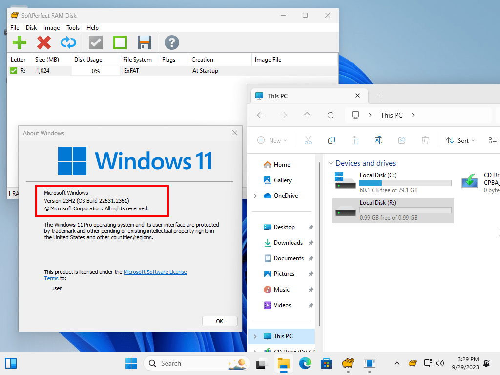Open the New dropdown in File Explorer

272,140
